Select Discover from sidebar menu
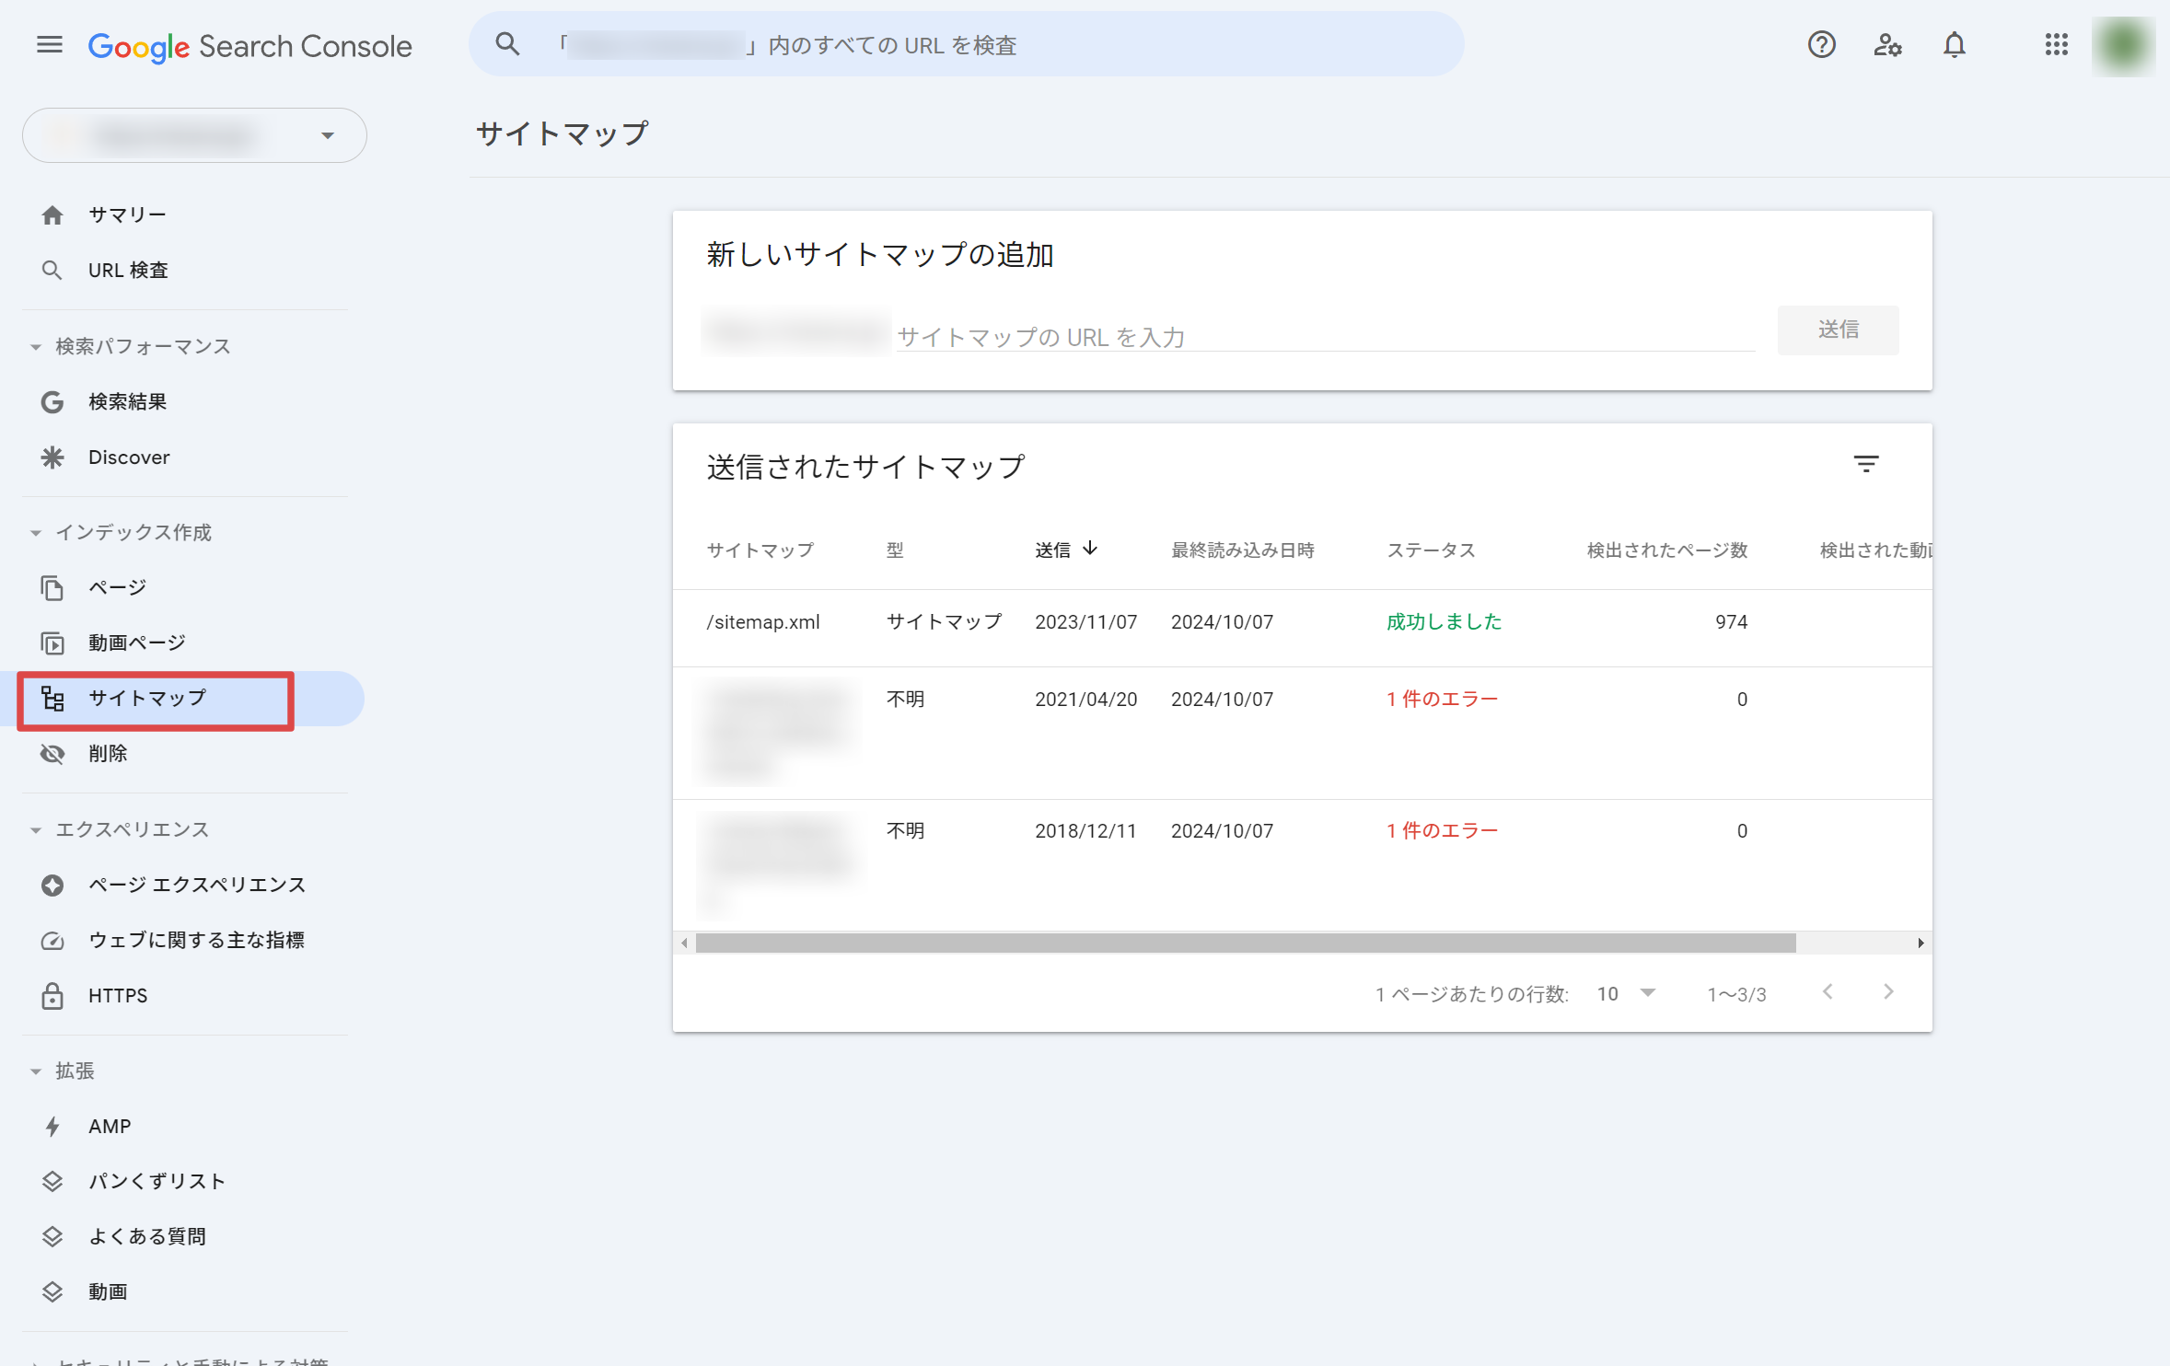This screenshot has width=2170, height=1366. click(x=129, y=457)
